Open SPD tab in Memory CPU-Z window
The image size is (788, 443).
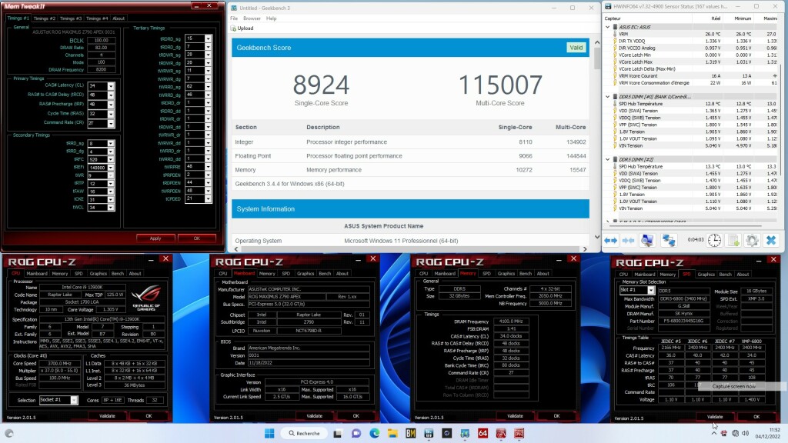tap(486, 274)
